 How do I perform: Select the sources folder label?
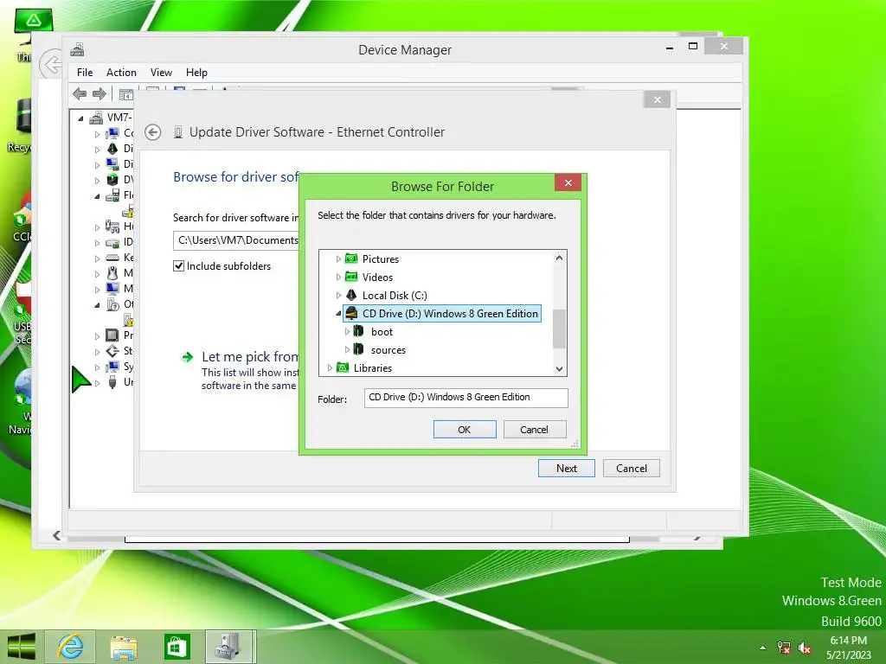(388, 350)
